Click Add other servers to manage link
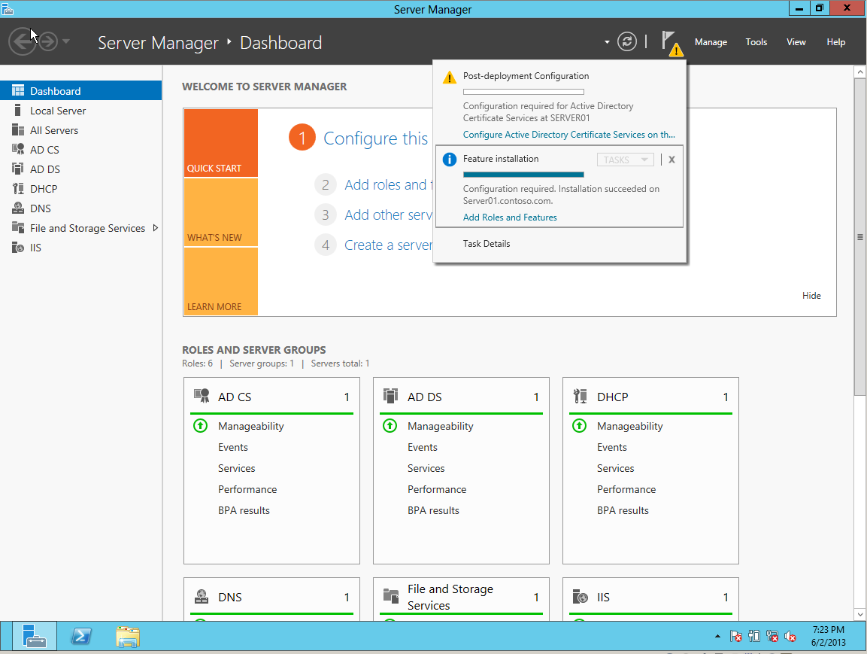Image resolution: width=867 pixels, height=654 pixels. click(x=388, y=214)
